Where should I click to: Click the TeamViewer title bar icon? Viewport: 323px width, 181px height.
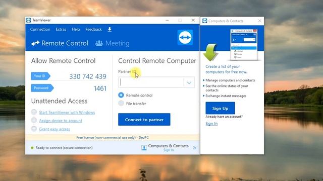(29, 20)
